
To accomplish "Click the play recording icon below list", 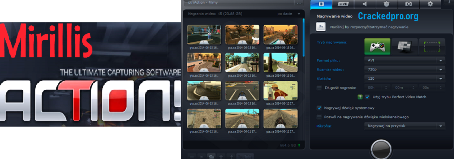I will (201, 156).
